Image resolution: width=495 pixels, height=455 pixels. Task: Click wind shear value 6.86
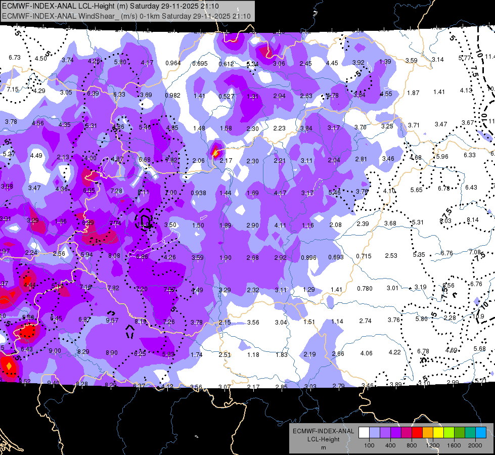pyautogui.click(x=142, y=256)
